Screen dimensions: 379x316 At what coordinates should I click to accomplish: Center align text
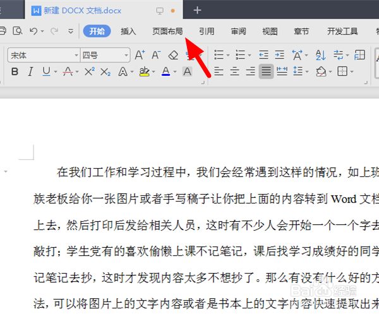(x=235, y=71)
